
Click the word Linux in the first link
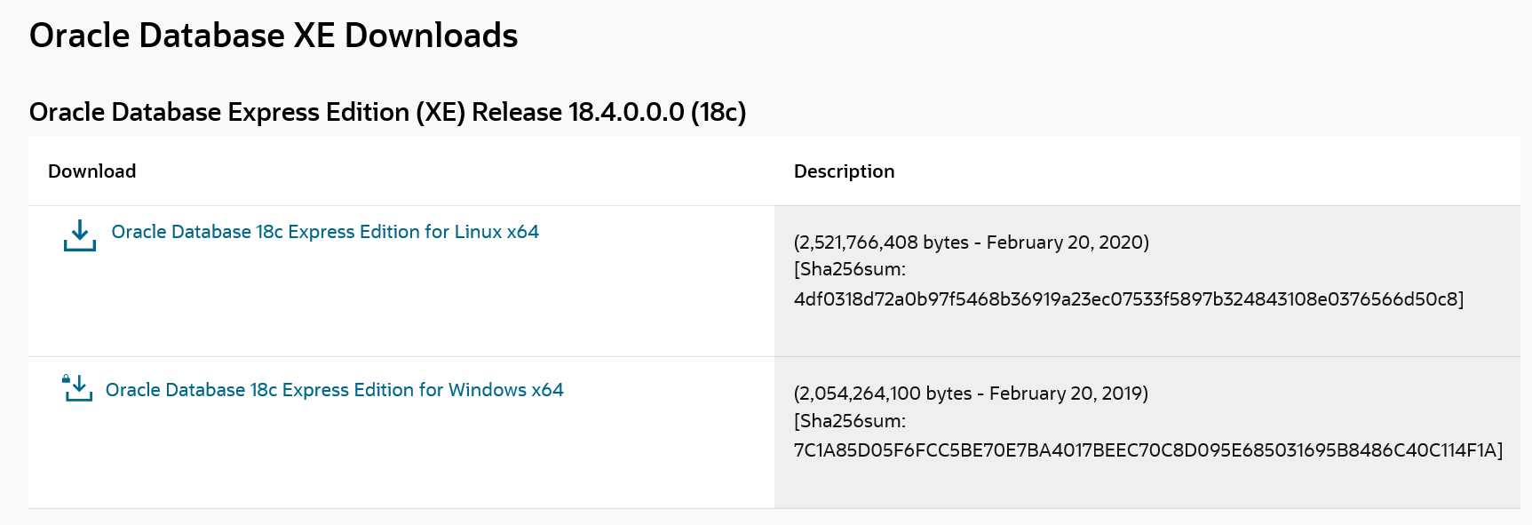click(x=478, y=232)
